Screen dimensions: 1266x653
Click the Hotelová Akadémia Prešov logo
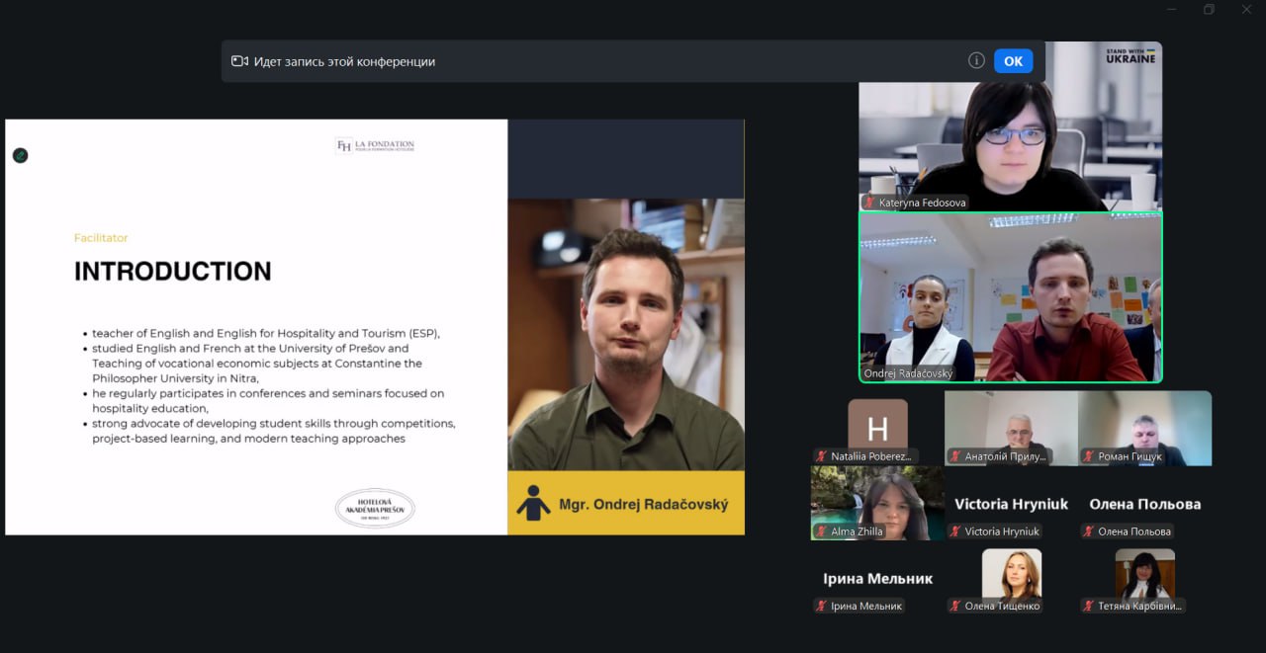(375, 508)
